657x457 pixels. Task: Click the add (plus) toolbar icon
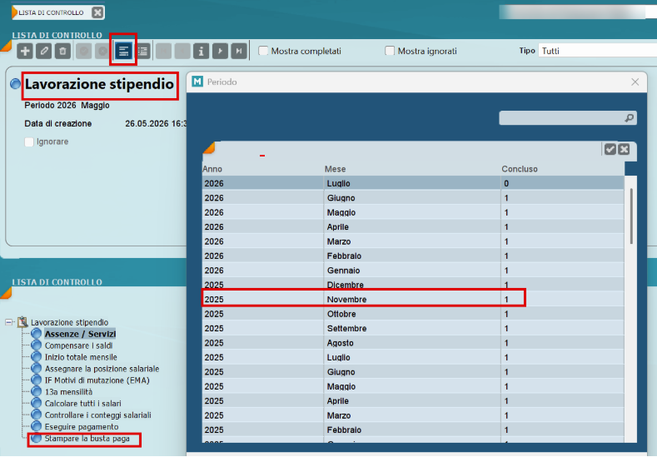coord(25,51)
